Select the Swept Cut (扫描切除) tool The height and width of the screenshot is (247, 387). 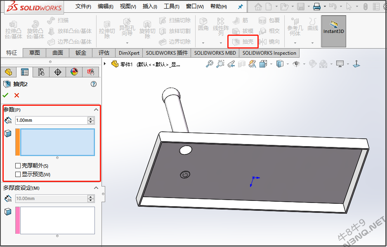[x=175, y=21]
